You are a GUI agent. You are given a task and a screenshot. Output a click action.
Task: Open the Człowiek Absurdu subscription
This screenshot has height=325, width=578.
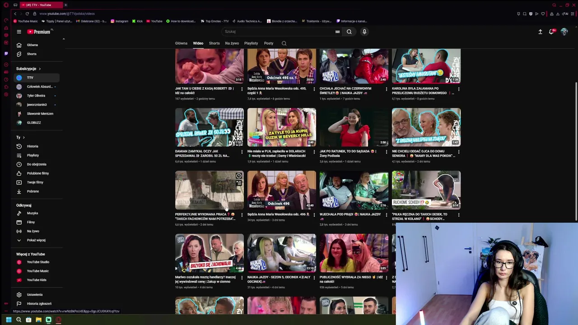(x=37, y=87)
